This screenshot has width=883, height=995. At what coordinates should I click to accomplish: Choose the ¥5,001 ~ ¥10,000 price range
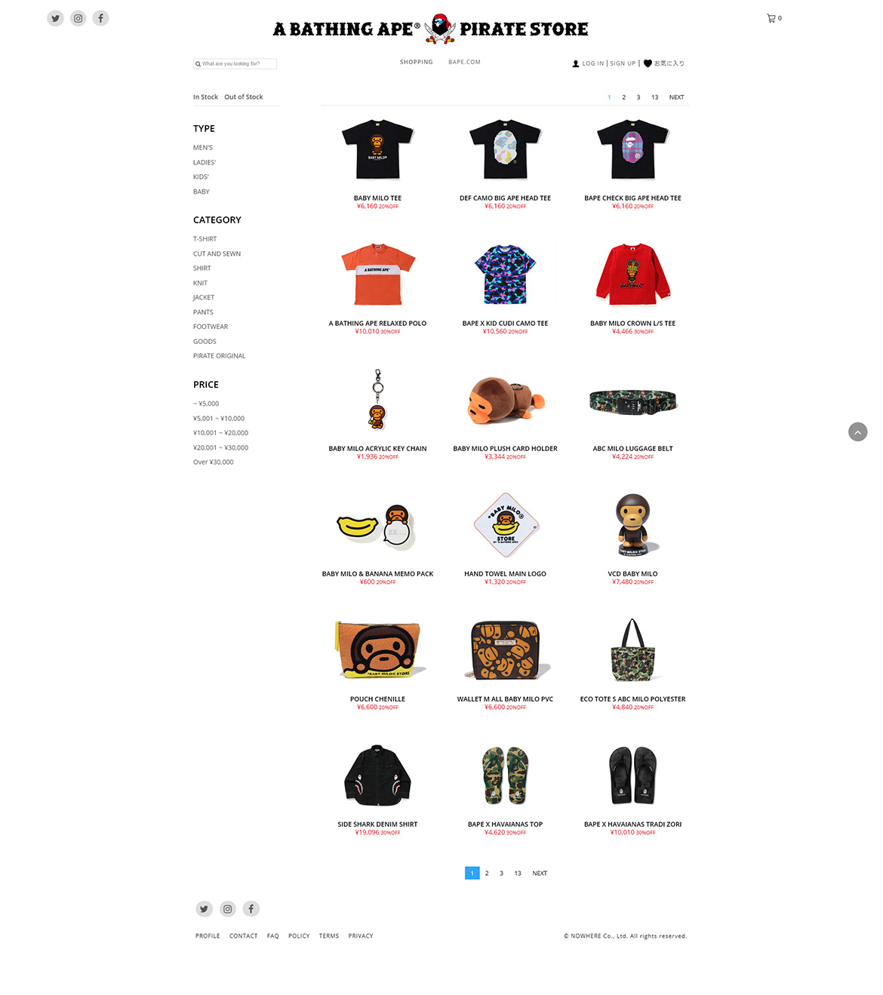click(219, 419)
